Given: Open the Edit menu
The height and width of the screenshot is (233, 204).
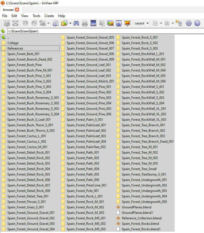Looking at the screenshot, I should click(14, 16).
